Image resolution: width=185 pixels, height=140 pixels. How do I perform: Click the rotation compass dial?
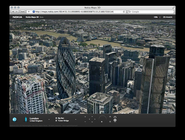tap(102, 119)
